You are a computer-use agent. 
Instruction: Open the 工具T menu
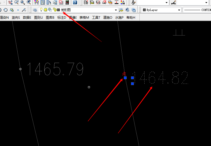click(x=96, y=18)
